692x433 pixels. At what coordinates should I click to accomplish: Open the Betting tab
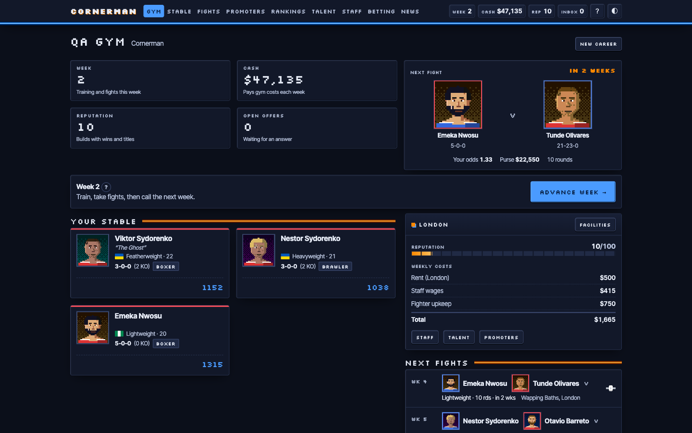click(381, 11)
